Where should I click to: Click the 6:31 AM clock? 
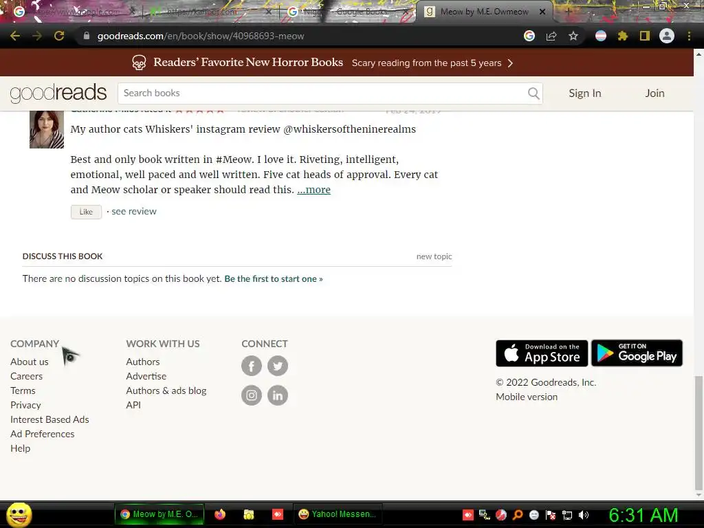643,515
